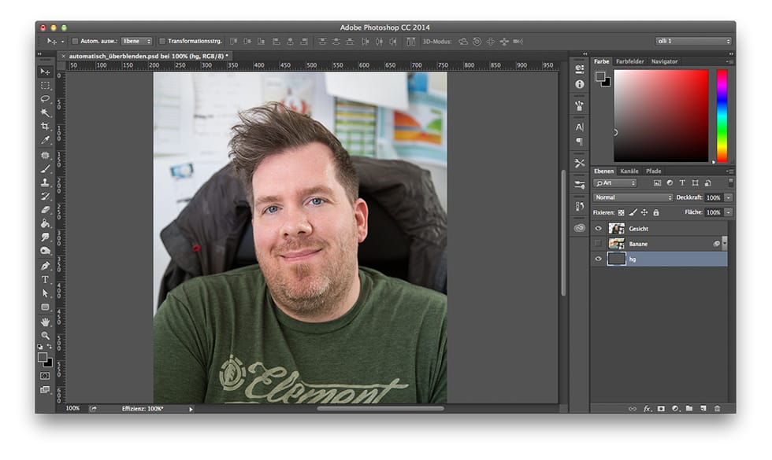
Task: Select the Hand tool
Action: [45, 322]
